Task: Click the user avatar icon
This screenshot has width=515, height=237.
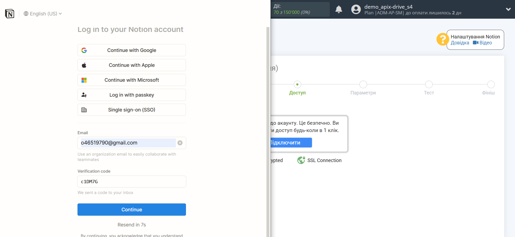Action: (356, 9)
